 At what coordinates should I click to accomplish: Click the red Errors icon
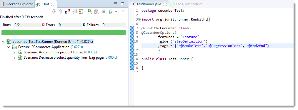click(43, 25)
